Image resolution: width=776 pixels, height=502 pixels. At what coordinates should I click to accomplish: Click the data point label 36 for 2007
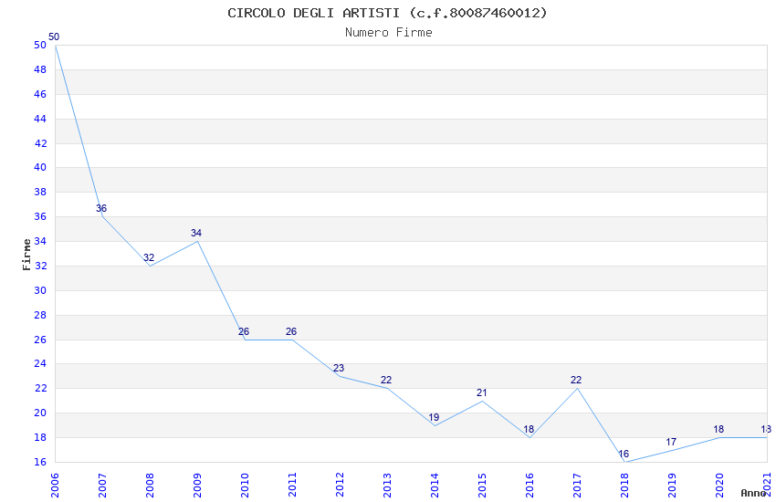click(x=101, y=208)
